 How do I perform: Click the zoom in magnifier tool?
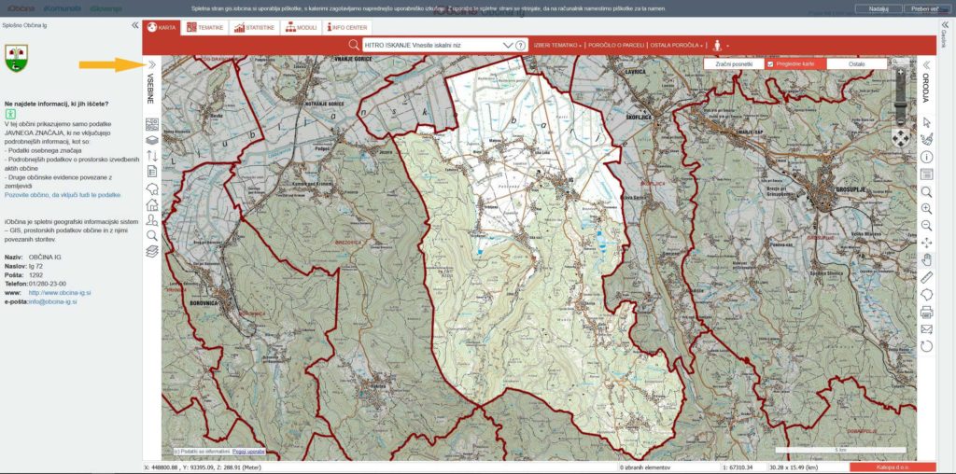pos(926,208)
